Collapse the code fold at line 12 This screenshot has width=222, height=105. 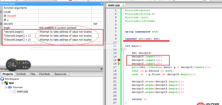[123, 49]
